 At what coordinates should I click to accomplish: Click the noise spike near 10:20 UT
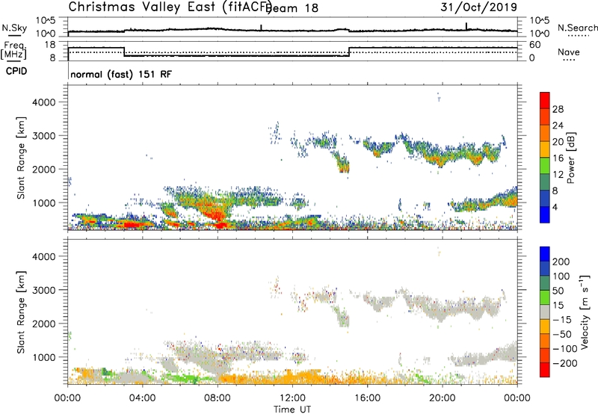[261, 27]
